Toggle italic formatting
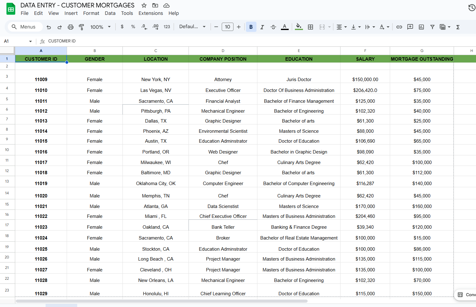 click(262, 27)
